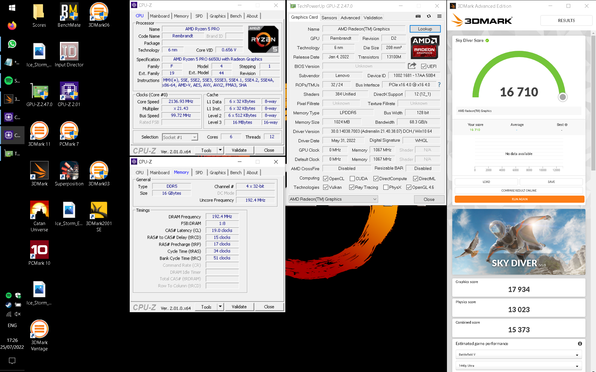Screen dimensions: 596x372
Task: Click the Sky Diver benchmark thumbnail
Action: pyautogui.click(x=519, y=242)
